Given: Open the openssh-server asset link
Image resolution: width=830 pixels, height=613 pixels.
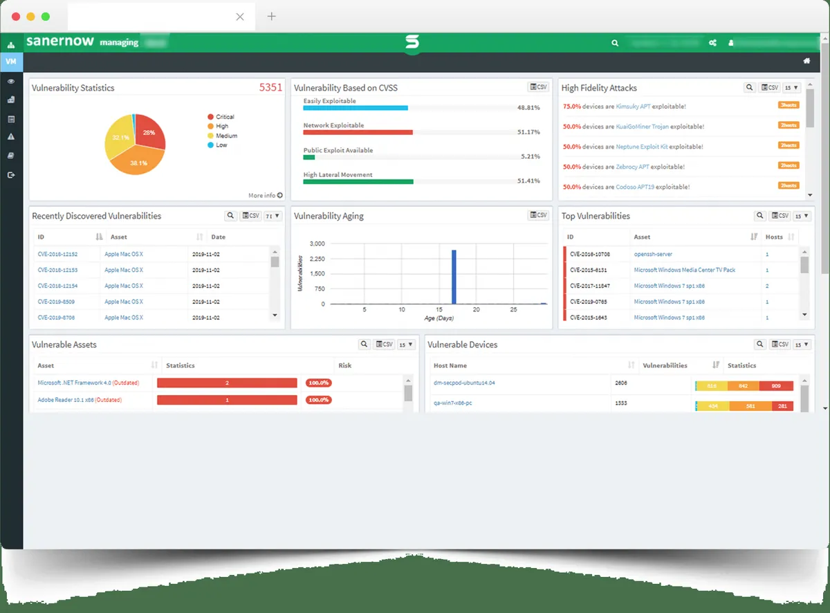Looking at the screenshot, I should point(653,254).
